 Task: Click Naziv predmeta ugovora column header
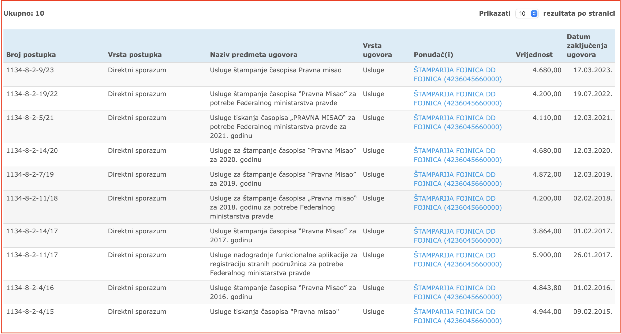pyautogui.click(x=253, y=55)
